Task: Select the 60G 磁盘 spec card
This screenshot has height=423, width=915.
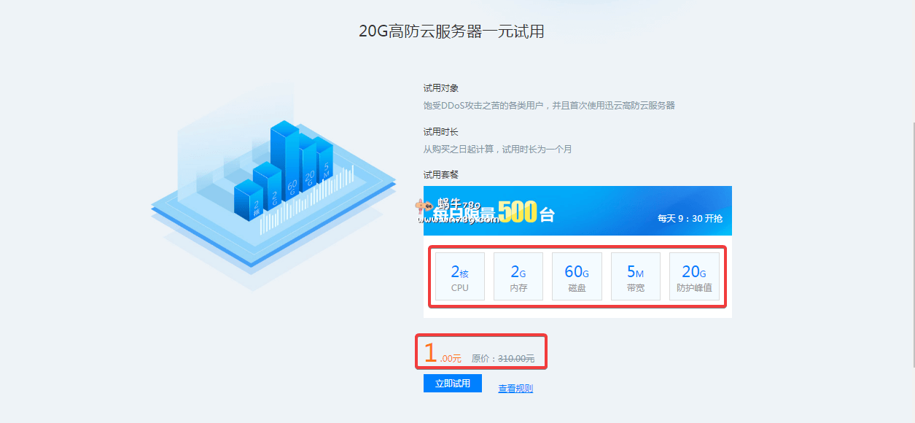Action: pos(577,276)
